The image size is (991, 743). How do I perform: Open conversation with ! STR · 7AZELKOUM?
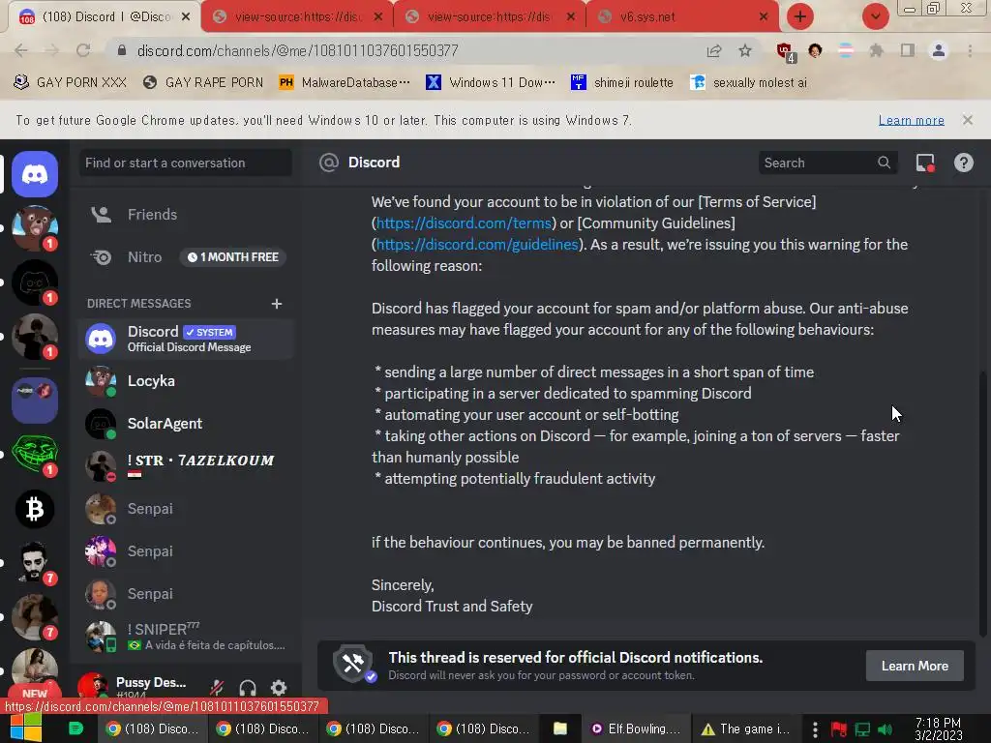click(186, 465)
